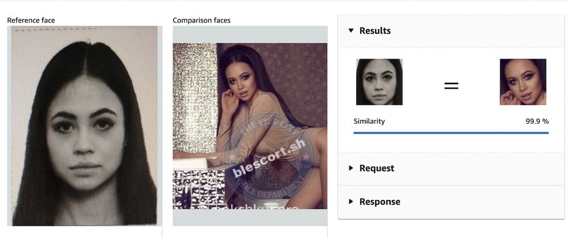Click the Response heading label
The image size is (569, 238).
click(x=380, y=202)
